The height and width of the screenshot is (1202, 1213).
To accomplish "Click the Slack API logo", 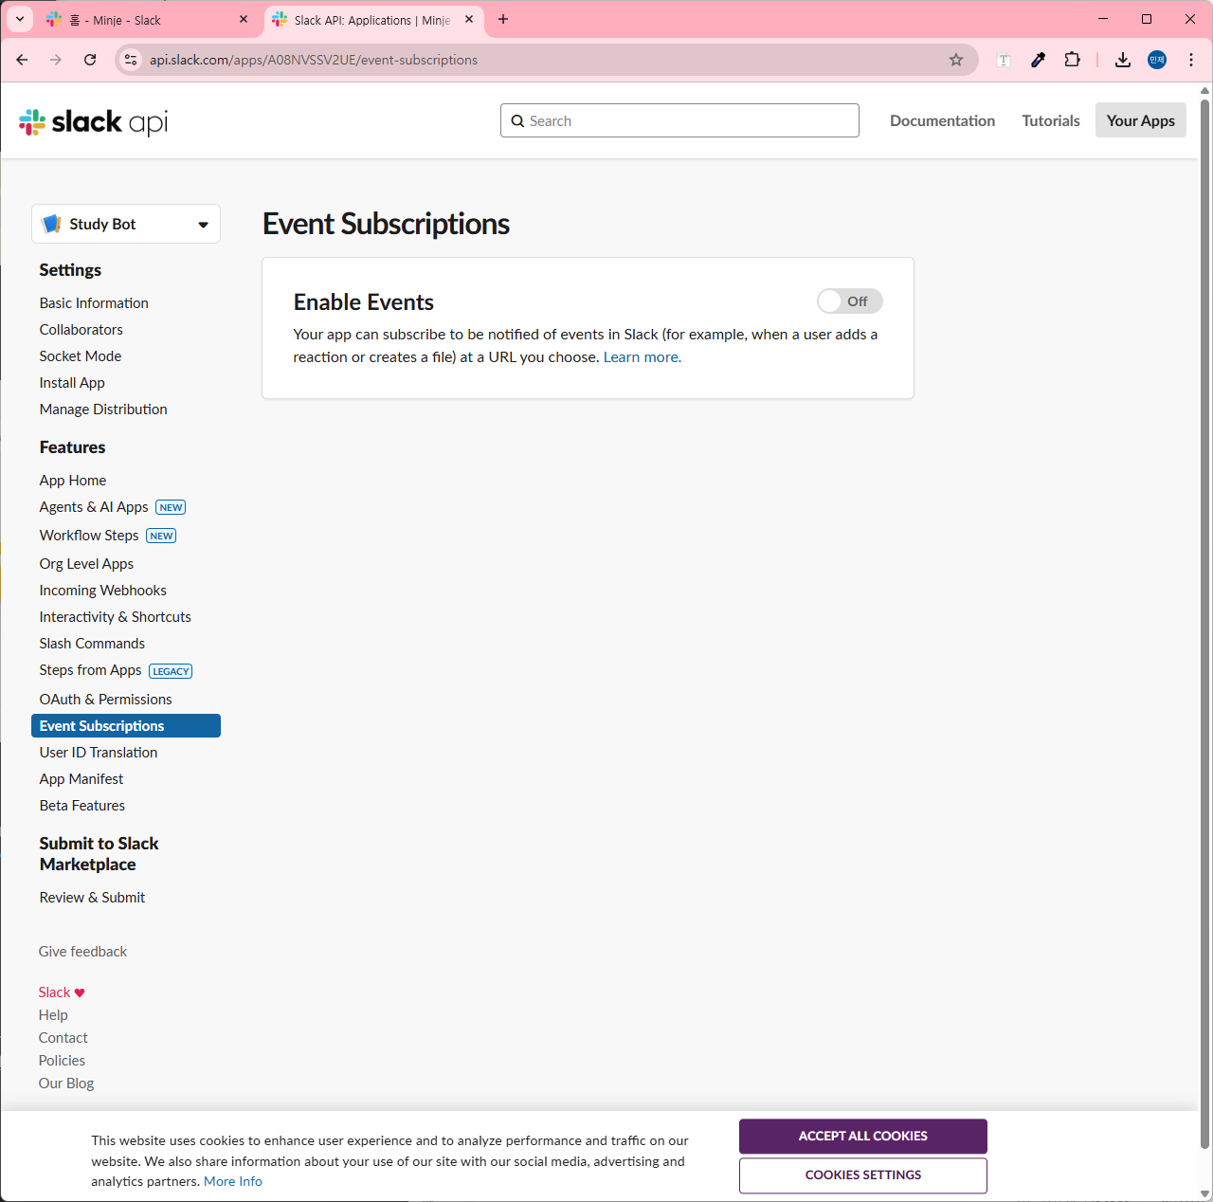I will [x=93, y=121].
